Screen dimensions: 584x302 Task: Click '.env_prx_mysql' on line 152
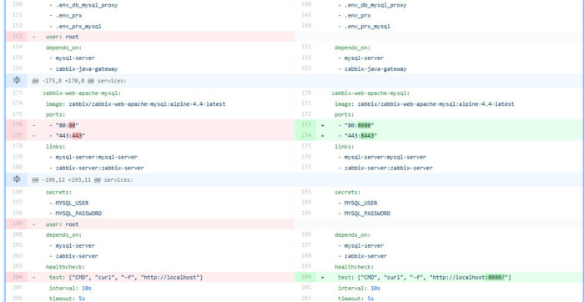(78, 27)
